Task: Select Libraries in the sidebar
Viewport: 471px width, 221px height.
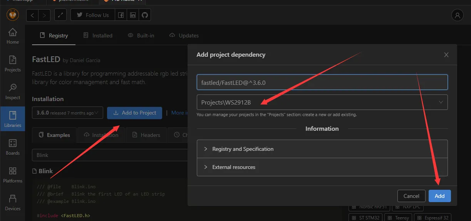Action: tap(13, 120)
